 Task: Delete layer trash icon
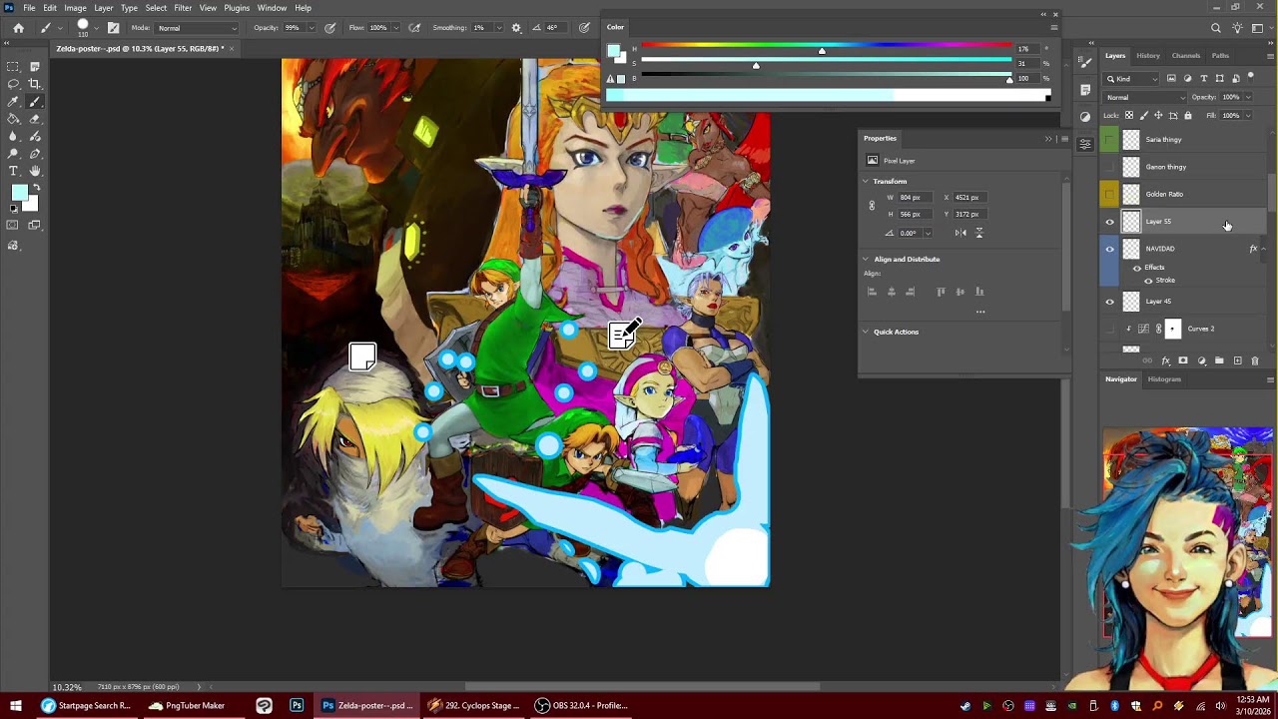[x=1255, y=360]
